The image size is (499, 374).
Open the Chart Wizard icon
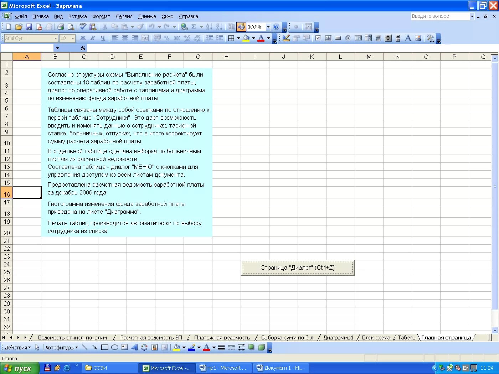coord(231,27)
